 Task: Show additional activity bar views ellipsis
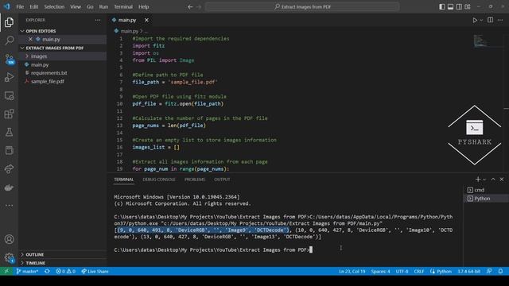click(9, 205)
